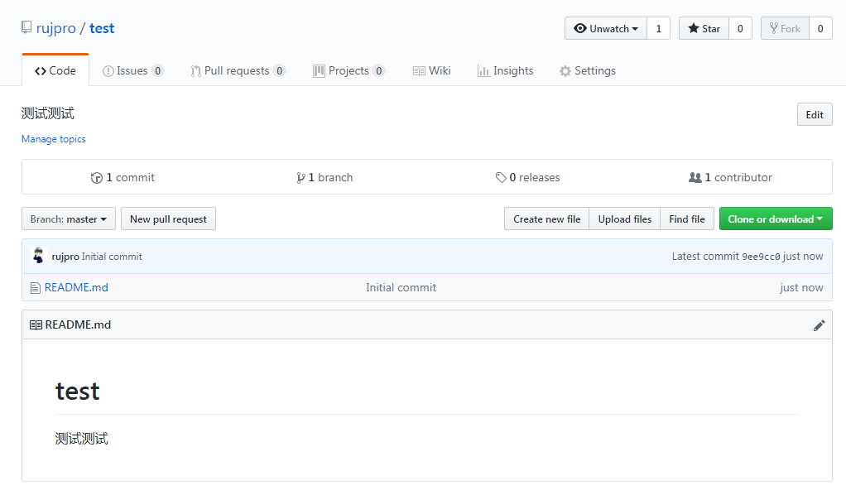Click New pull request button
Viewport: 846px width, 495px height.
pos(168,219)
